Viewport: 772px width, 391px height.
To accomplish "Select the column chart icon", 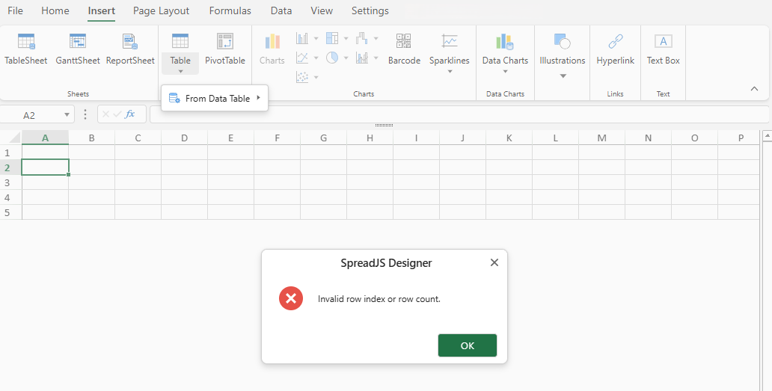I will pos(302,38).
